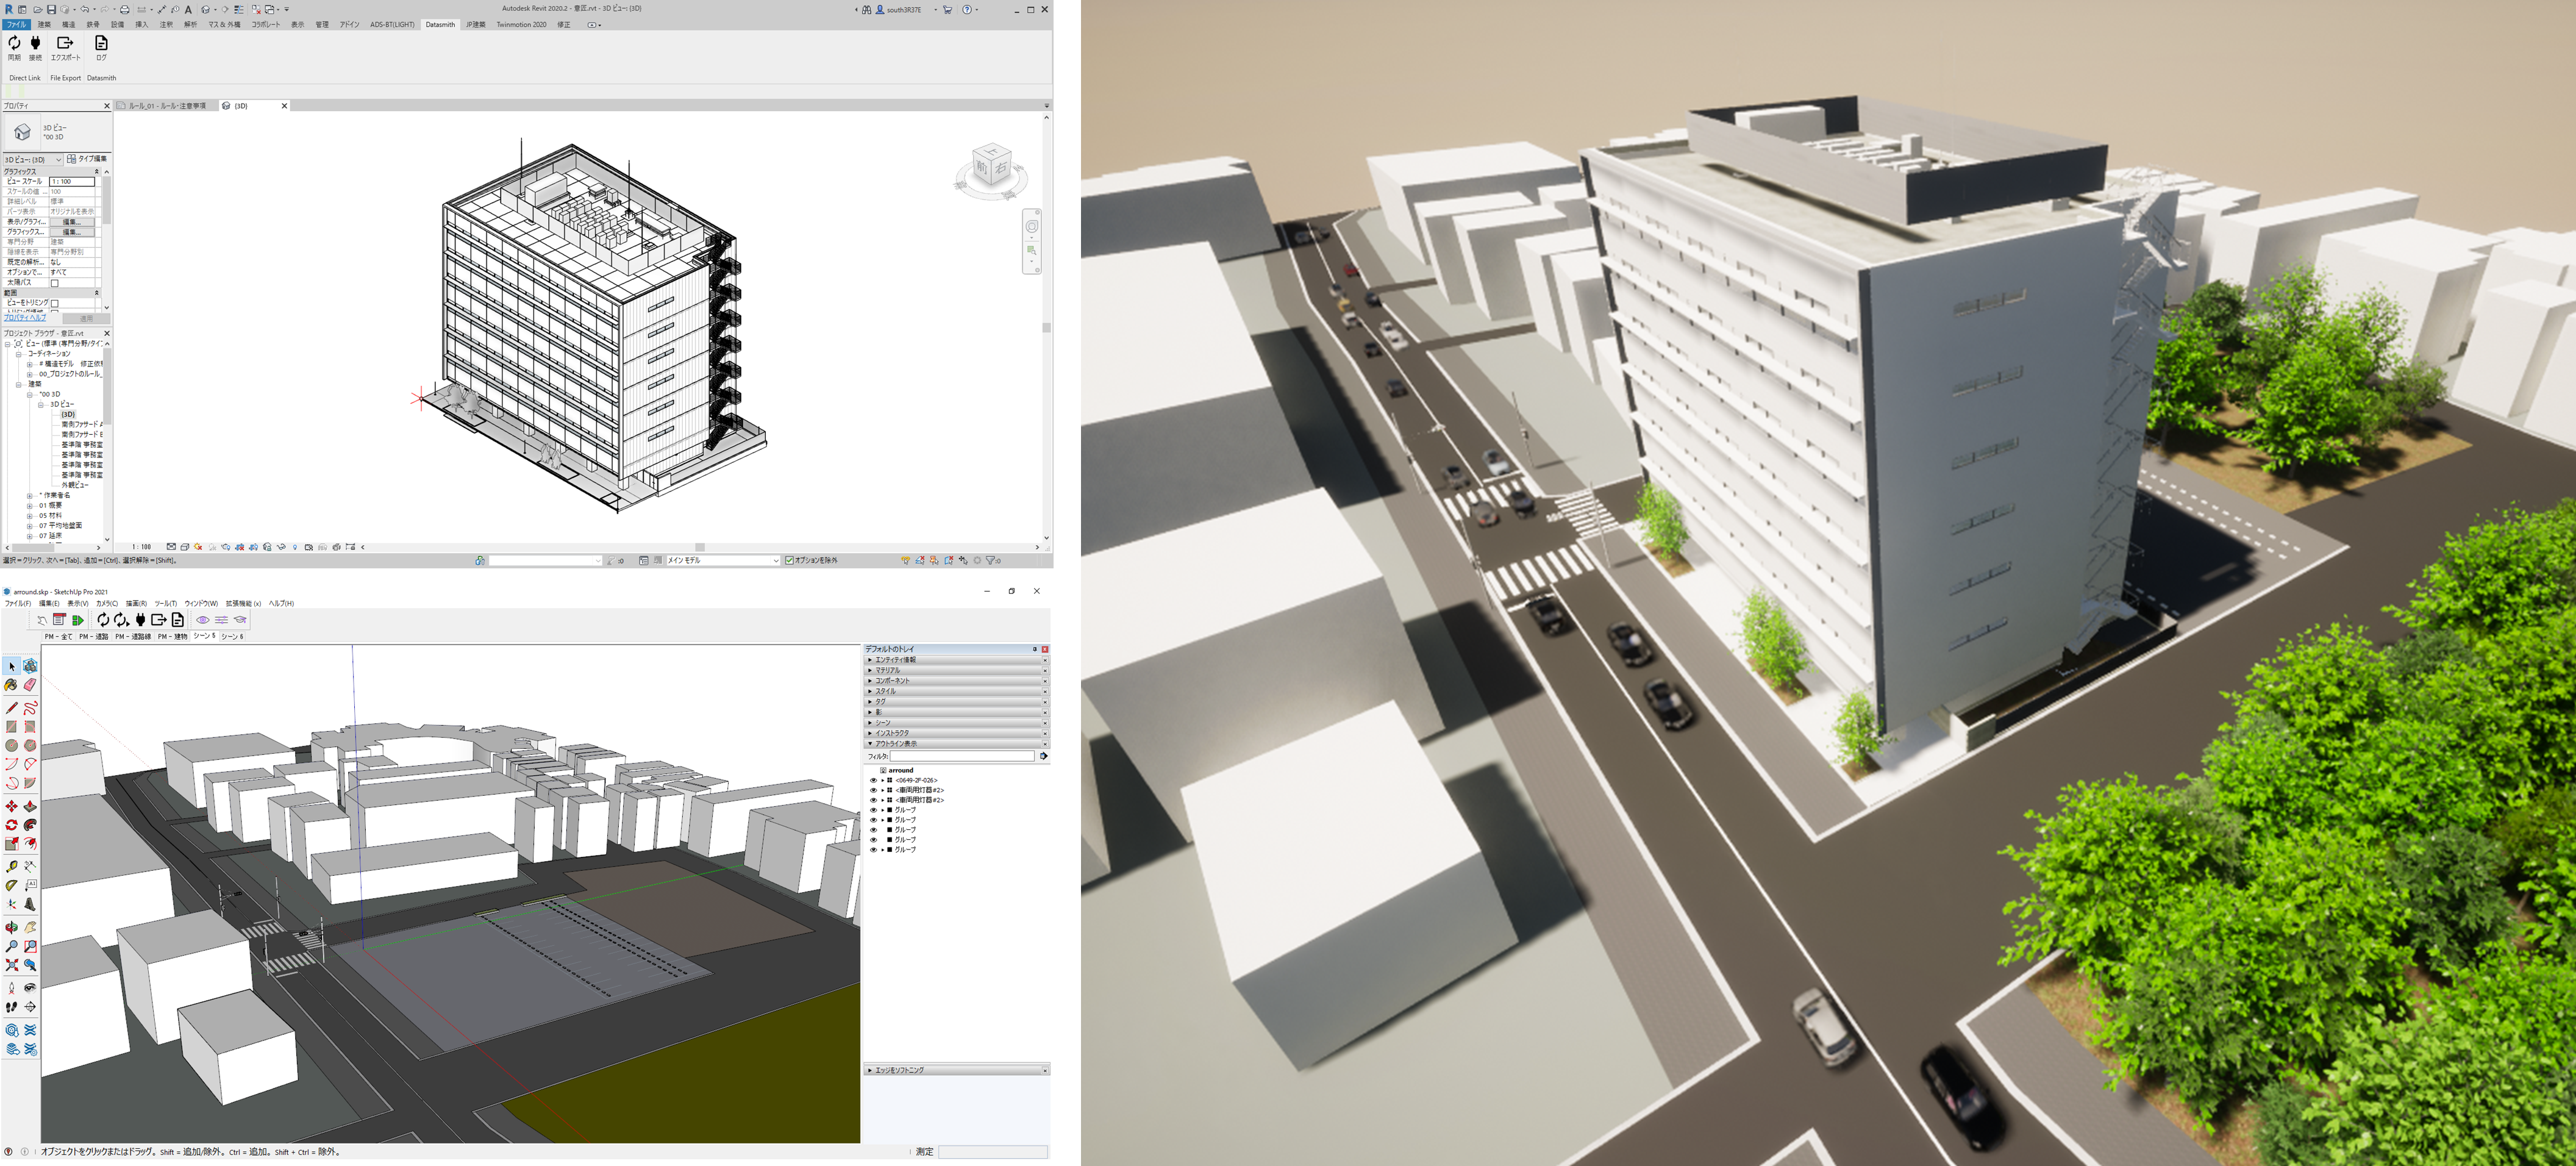Toggle eye of first <車両用灯器#2> entry
2576x1166 pixels.
[x=873, y=791]
